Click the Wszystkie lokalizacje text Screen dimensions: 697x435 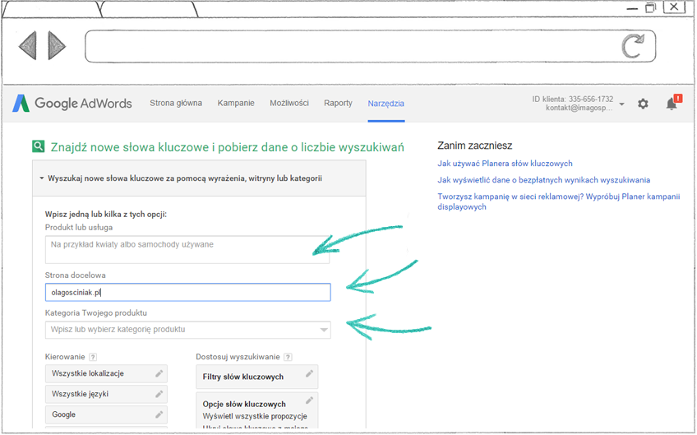pyautogui.click(x=88, y=373)
